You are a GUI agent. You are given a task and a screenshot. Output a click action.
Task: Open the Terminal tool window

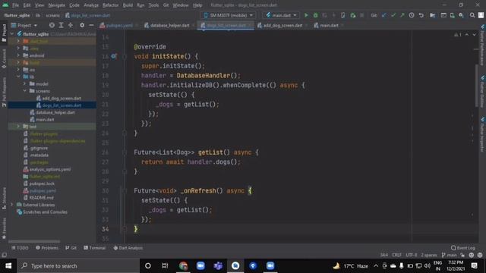[94, 248]
